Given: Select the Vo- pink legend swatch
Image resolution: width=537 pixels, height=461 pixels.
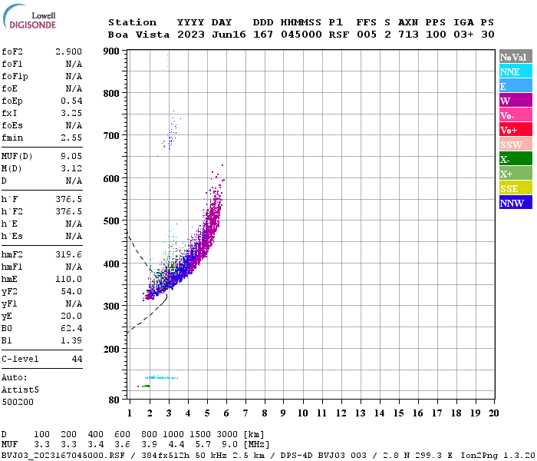Looking at the screenshot, I should (516, 115).
